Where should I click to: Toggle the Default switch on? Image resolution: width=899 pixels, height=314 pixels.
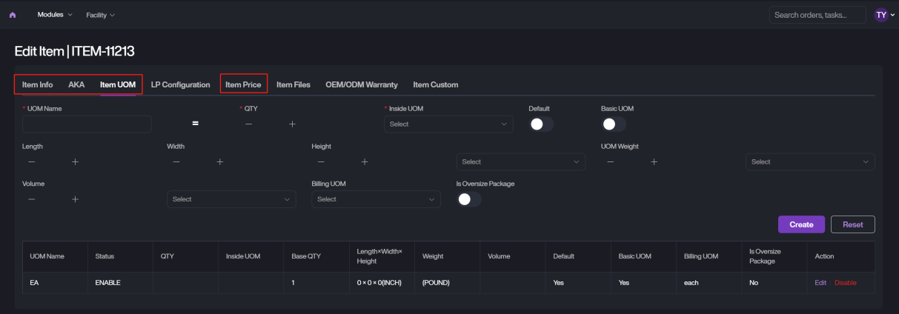pos(541,124)
